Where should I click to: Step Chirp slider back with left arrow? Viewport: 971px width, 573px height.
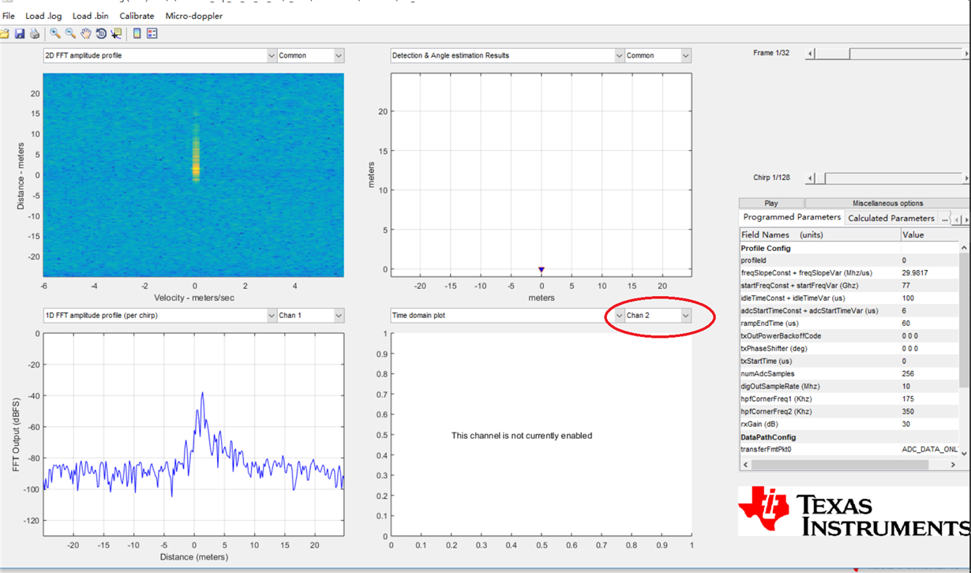point(809,178)
